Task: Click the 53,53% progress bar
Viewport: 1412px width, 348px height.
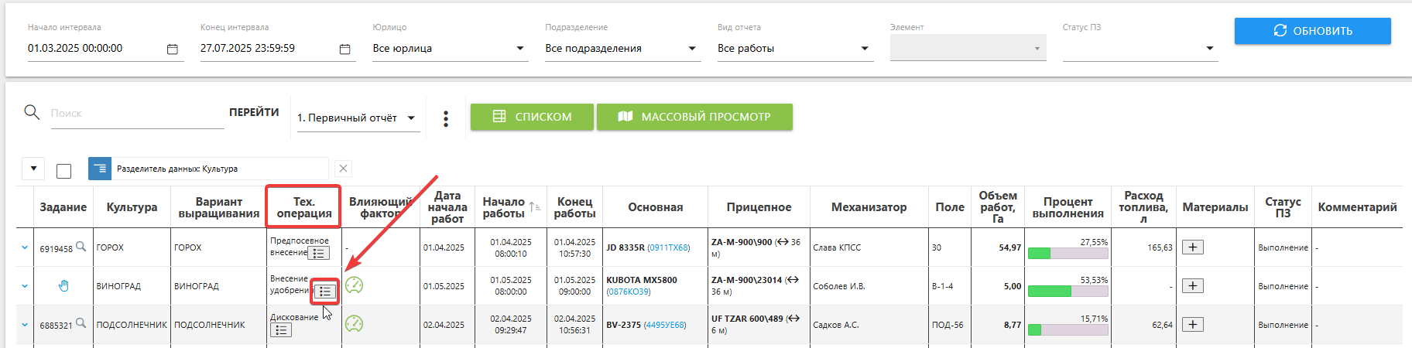Action: (x=1068, y=292)
